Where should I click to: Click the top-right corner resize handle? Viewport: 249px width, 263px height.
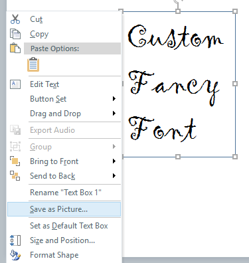click(x=235, y=11)
